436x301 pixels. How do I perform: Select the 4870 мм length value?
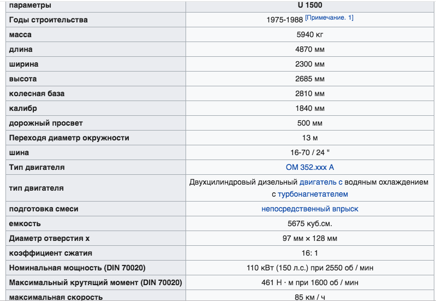click(309, 49)
